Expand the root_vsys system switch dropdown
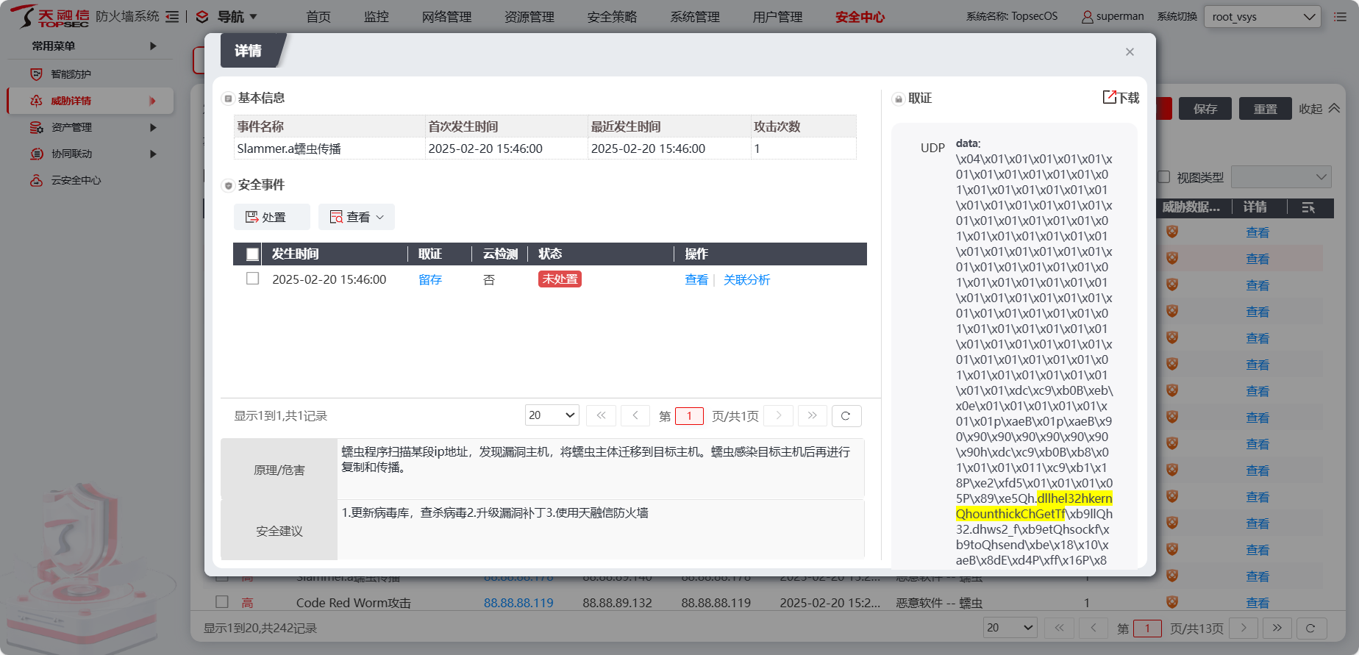Image resolution: width=1359 pixels, height=655 pixels. (x=1262, y=17)
